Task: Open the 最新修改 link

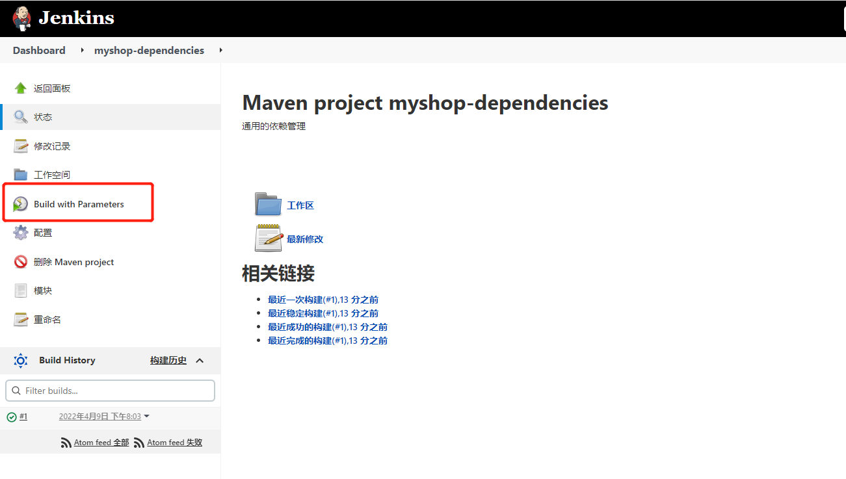Action: 305,239
